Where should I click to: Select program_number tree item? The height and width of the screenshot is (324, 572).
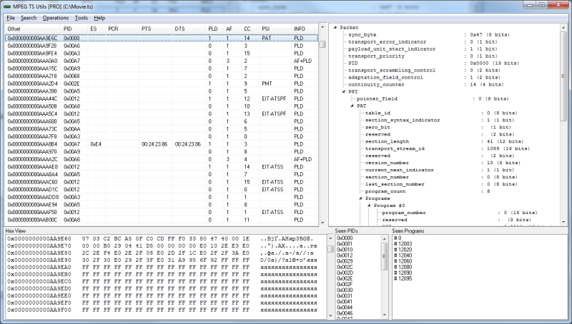point(403,213)
